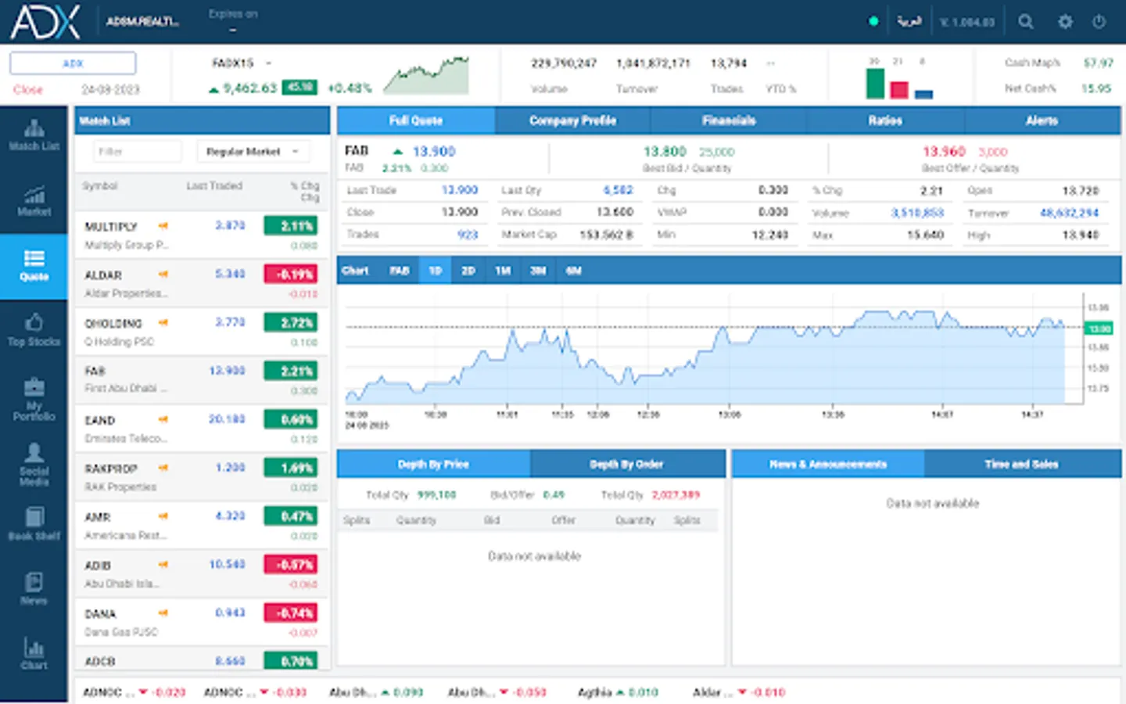Click the orange icon in the MULTIPLY row
Image resolution: width=1126 pixels, height=704 pixels.
click(163, 225)
